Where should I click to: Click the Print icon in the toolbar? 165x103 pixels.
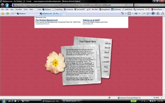[x=136, y=13]
